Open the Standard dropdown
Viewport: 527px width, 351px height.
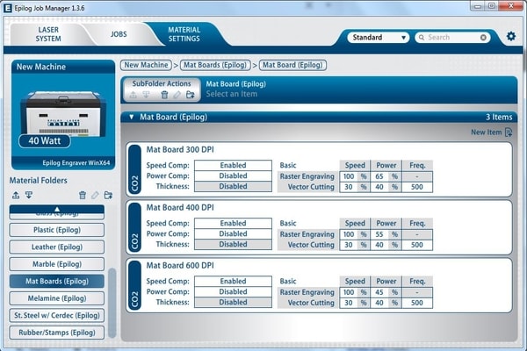pyautogui.click(x=378, y=37)
